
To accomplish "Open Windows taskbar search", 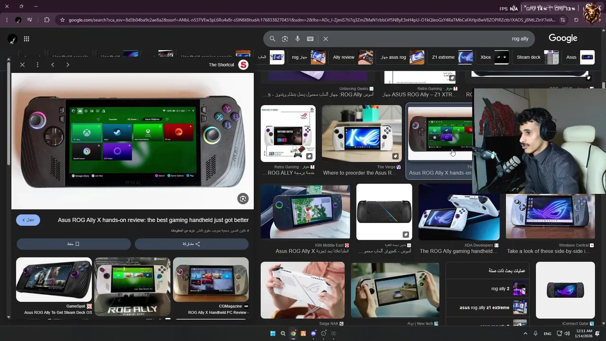I will [283, 333].
